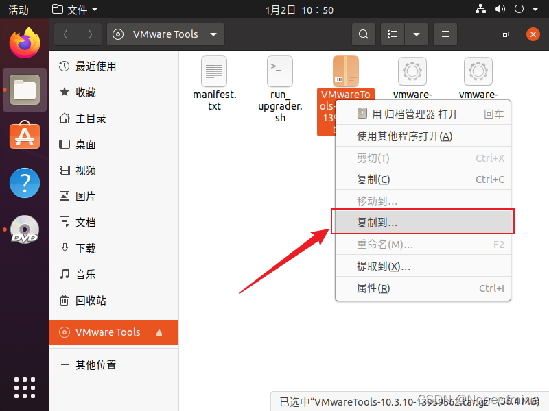Expand system menu arrow

click(535, 10)
